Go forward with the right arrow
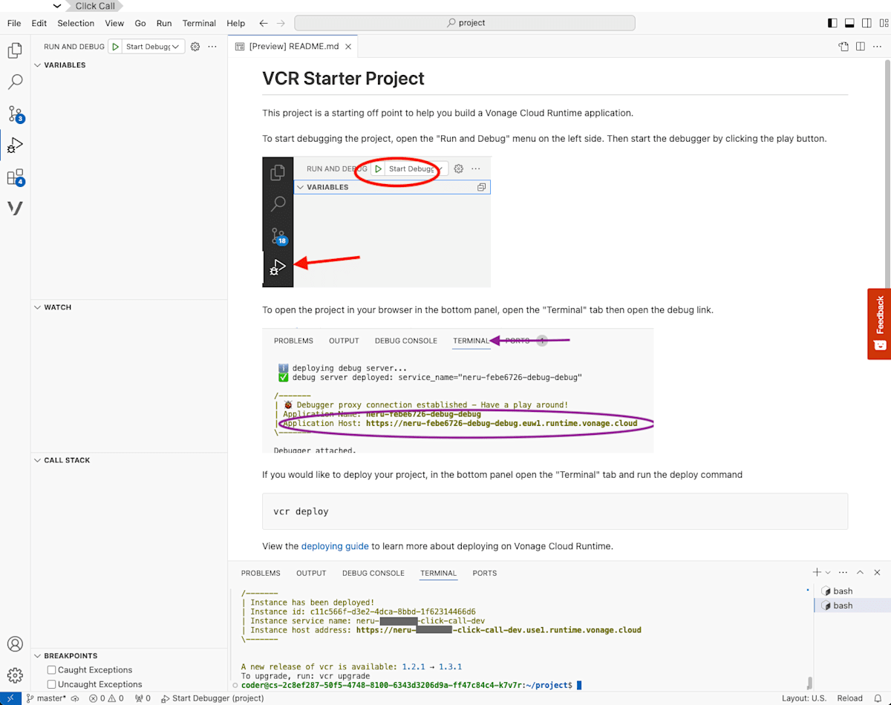Image resolution: width=891 pixels, height=705 pixels. pos(281,23)
